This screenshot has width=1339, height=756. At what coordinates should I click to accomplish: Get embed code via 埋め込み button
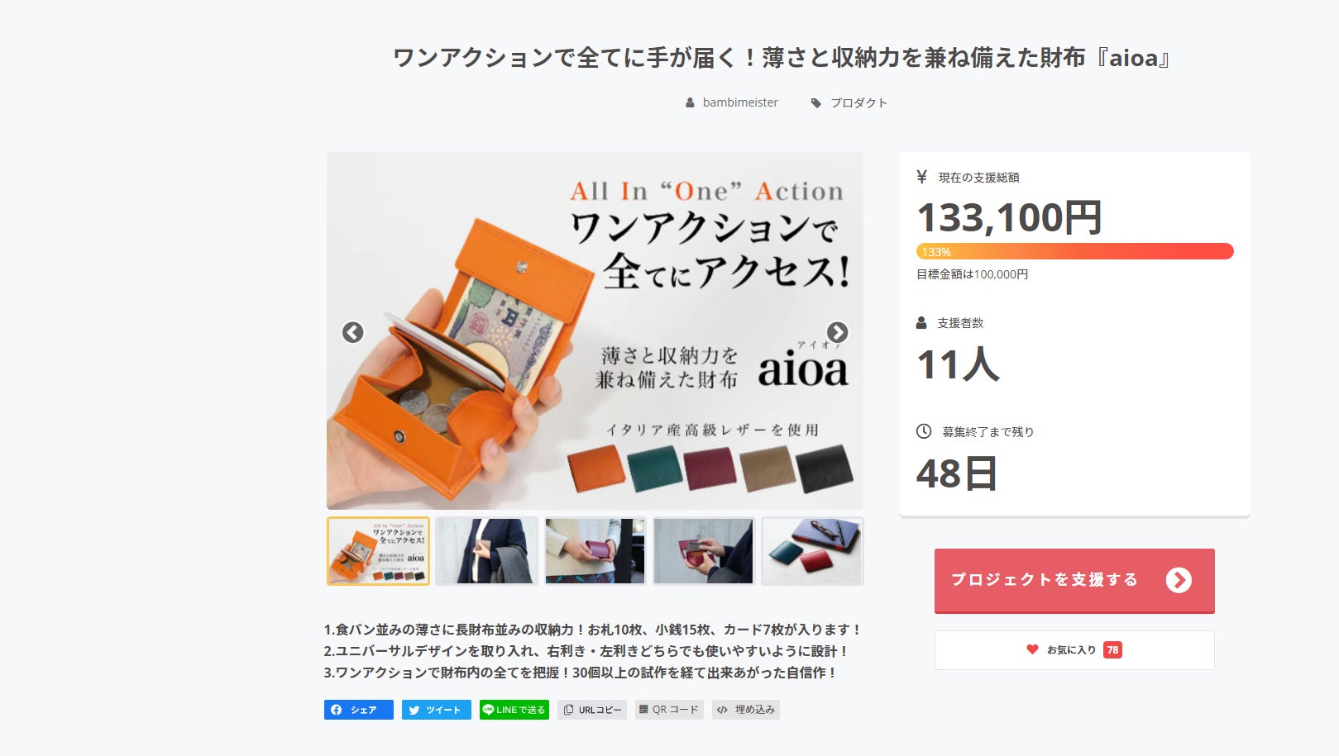coord(745,710)
